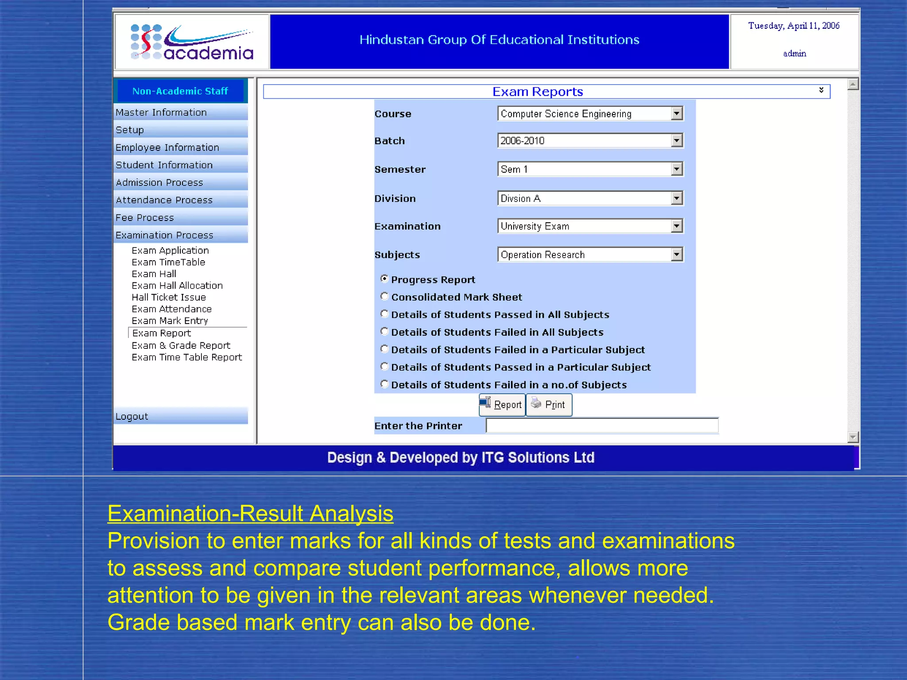Click the Enter the Printer field
Screen dimensions: 907x680
click(x=602, y=425)
